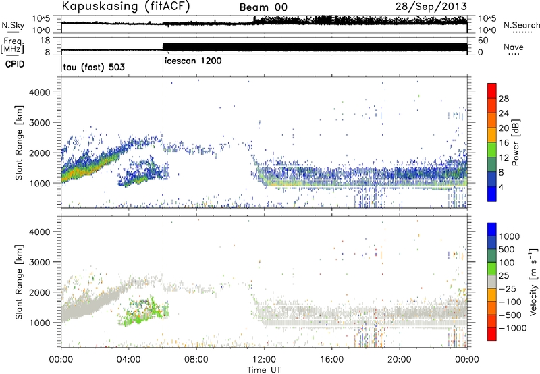The height and width of the screenshot is (374, 540).
Task: Click the '3000' tick on power panel range axis
Action: pyautogui.click(x=39, y=123)
